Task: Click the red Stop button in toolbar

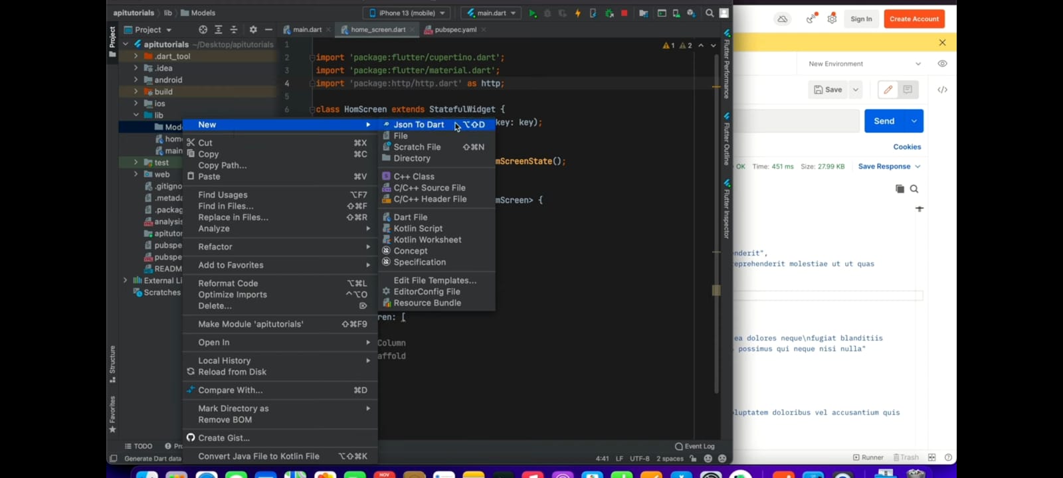Action: [x=624, y=13]
